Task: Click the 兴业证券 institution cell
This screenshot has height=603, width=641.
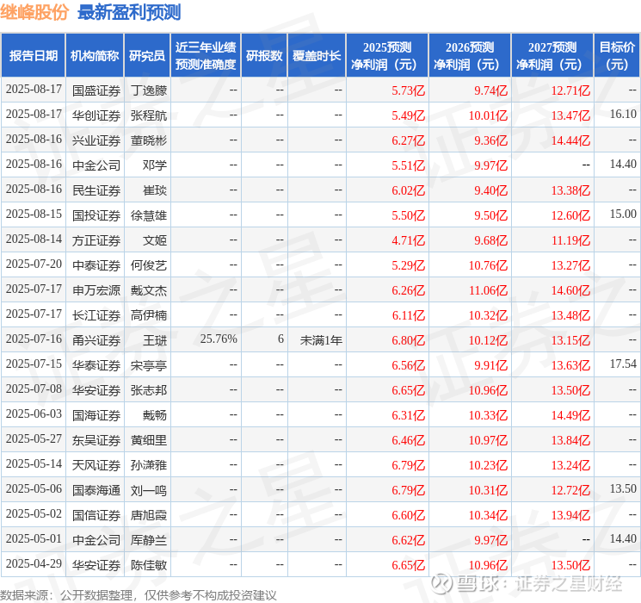Action: pyautogui.click(x=96, y=140)
